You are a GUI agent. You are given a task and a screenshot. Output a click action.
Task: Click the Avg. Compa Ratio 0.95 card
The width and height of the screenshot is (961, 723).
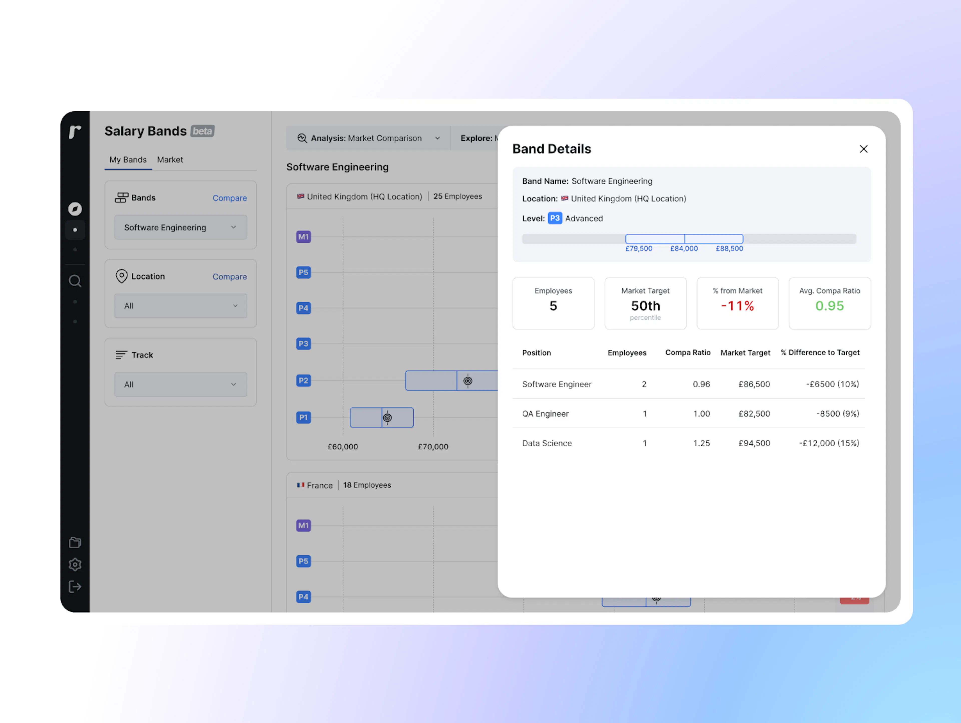[x=830, y=303]
